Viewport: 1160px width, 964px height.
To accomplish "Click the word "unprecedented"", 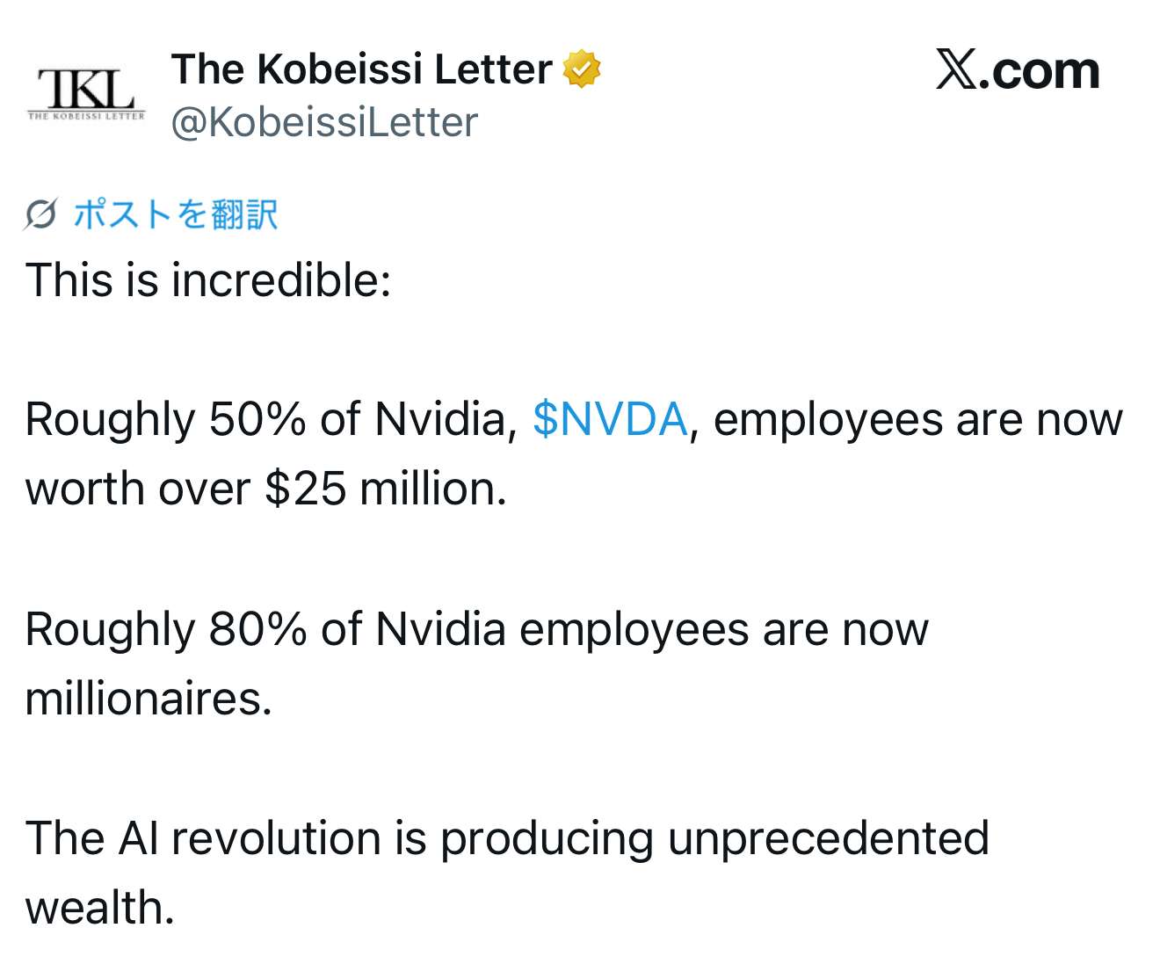I will coord(828,838).
